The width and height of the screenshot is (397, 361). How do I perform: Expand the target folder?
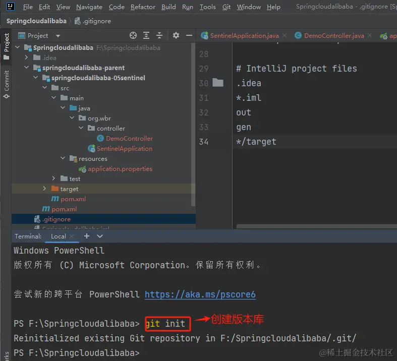click(x=44, y=189)
